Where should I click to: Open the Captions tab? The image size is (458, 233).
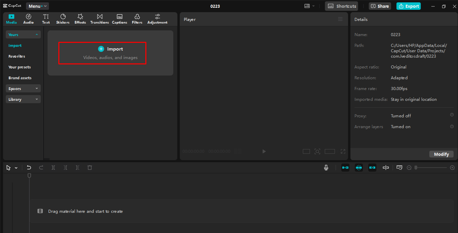click(x=119, y=19)
